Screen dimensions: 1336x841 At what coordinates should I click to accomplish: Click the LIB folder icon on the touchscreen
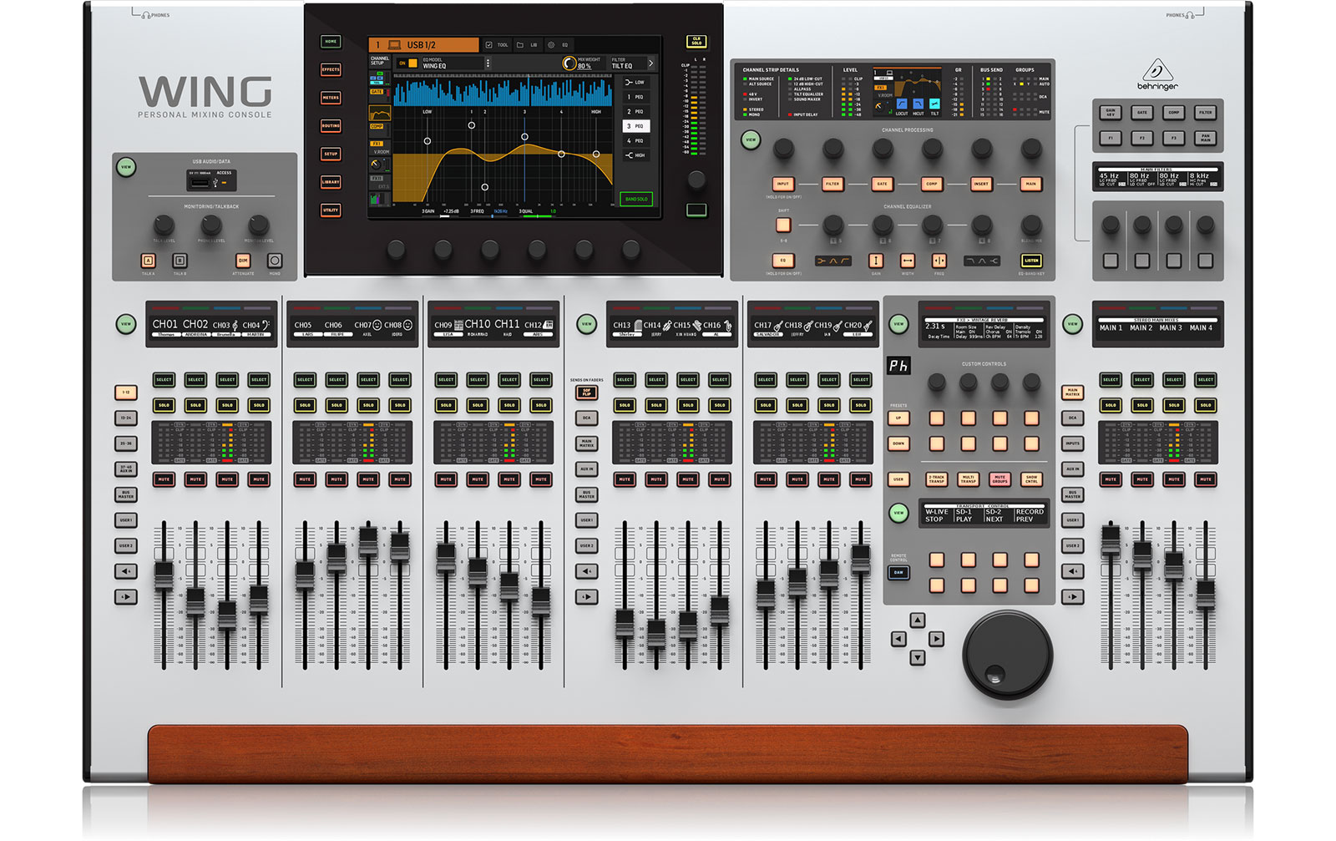520,45
